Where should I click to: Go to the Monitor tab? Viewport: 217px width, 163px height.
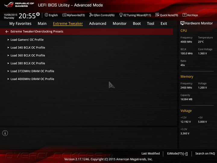click(x=120, y=24)
